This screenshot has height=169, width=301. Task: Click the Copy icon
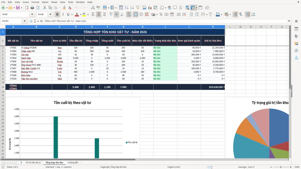pyautogui.click(x=50, y=8)
